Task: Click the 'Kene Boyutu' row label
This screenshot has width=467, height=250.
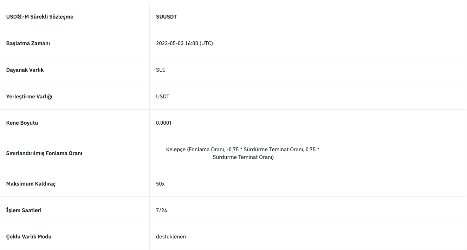Action: (x=22, y=123)
